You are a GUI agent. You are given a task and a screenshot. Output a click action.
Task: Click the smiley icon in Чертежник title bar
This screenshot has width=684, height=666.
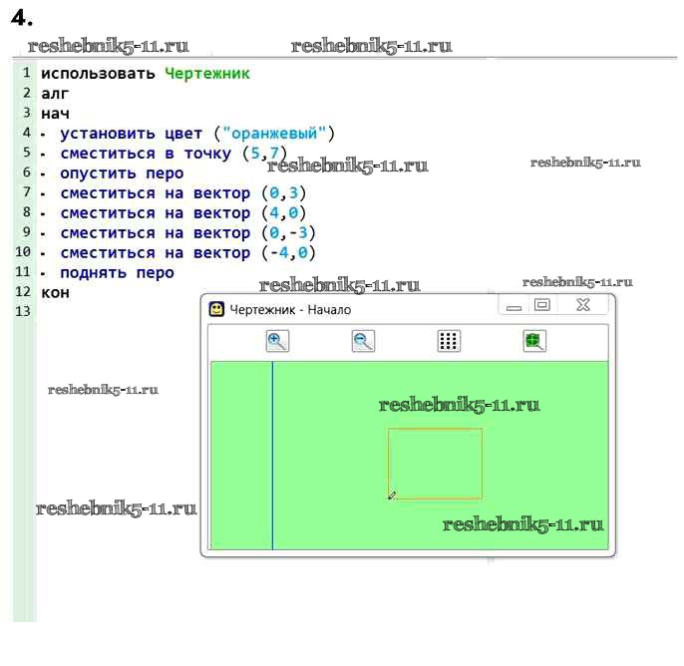coord(216,309)
